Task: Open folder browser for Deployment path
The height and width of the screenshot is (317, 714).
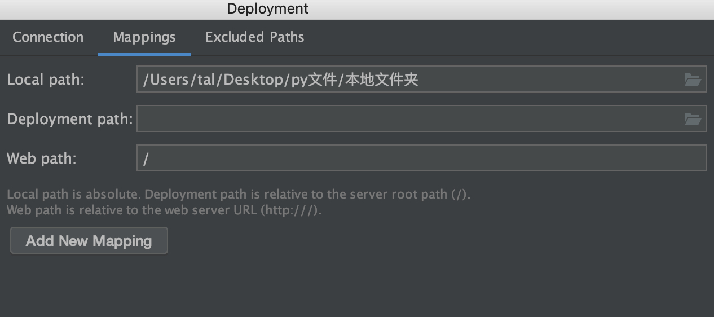Action: coord(692,119)
